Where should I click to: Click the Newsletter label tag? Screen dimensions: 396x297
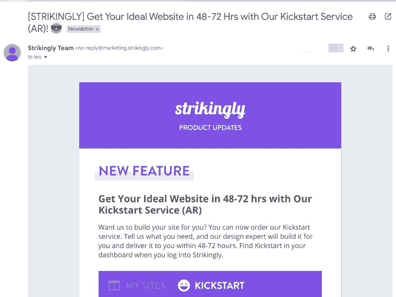click(81, 29)
